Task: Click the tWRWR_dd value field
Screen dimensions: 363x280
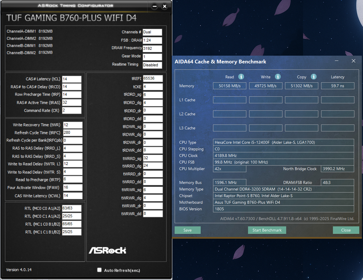Action: (153, 214)
